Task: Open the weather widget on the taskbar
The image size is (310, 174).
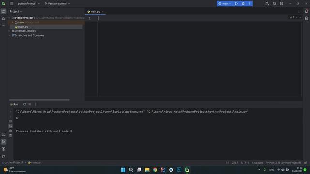Action: [14, 170]
